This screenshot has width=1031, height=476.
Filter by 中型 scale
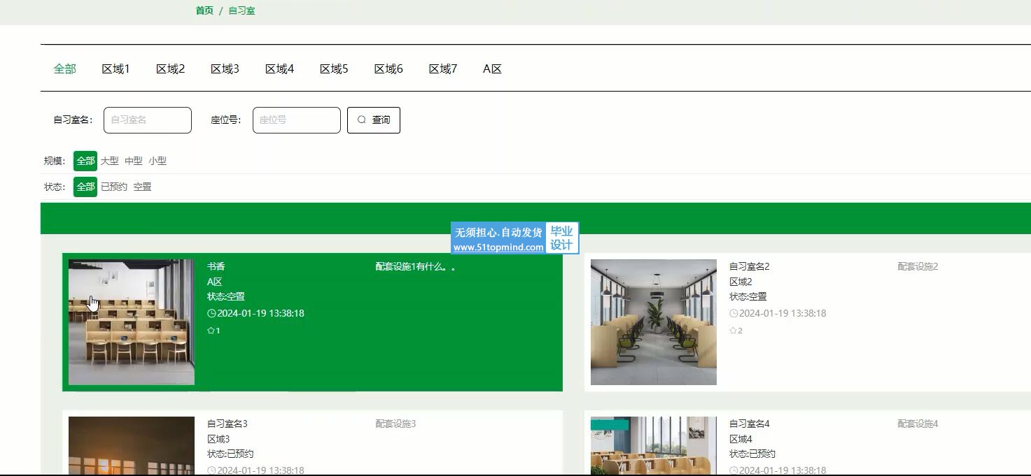tap(134, 161)
